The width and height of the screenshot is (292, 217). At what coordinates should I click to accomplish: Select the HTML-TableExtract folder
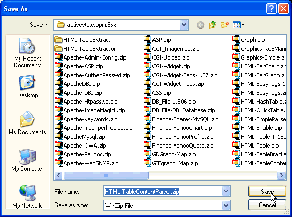82,40
